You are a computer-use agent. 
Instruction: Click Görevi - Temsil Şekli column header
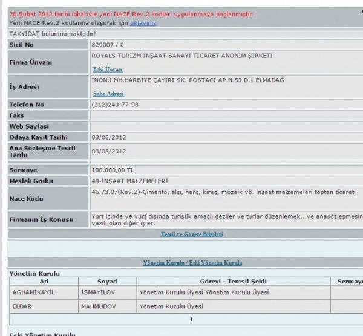234,282
